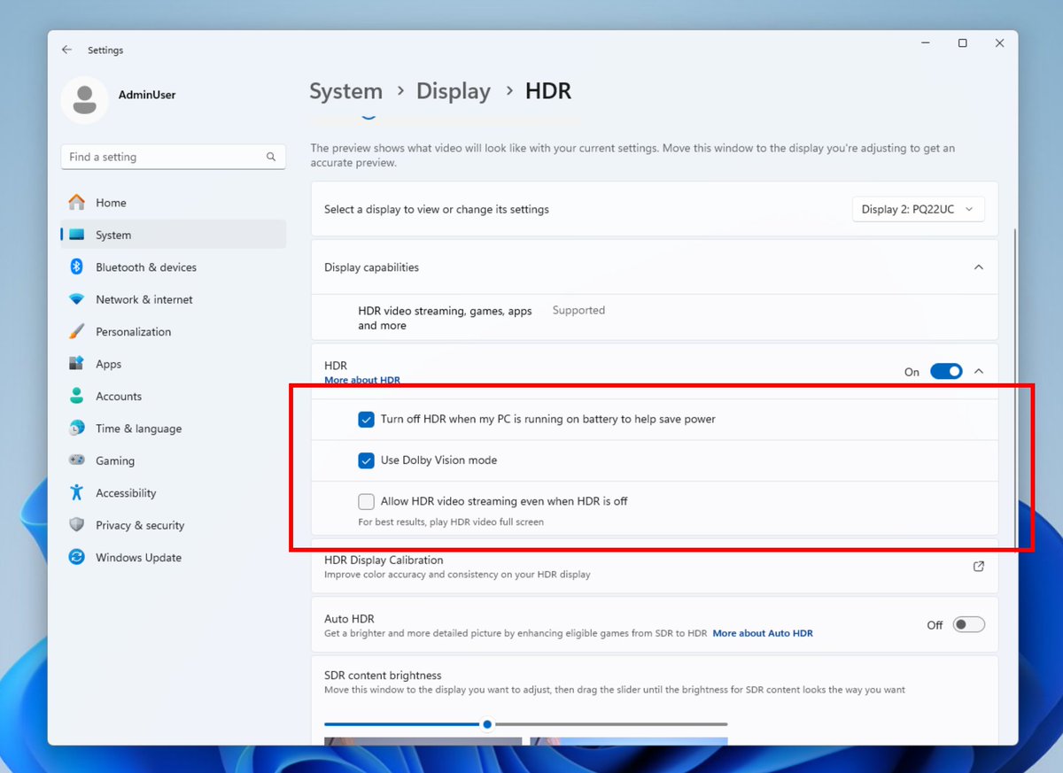1063x773 pixels.
Task: Open the More about HDR link
Action: (361, 379)
